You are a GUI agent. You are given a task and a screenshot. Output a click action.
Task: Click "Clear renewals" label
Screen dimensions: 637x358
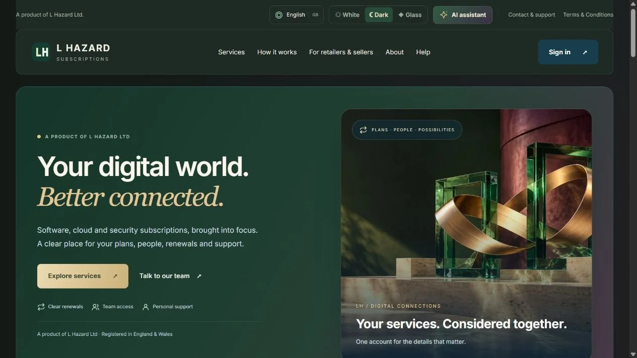coord(65,307)
